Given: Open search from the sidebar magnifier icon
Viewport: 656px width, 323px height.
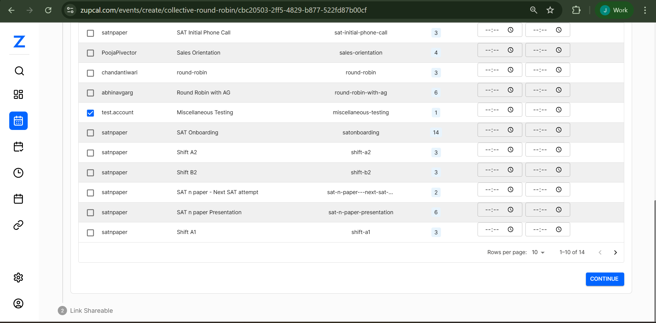Looking at the screenshot, I should [19, 71].
